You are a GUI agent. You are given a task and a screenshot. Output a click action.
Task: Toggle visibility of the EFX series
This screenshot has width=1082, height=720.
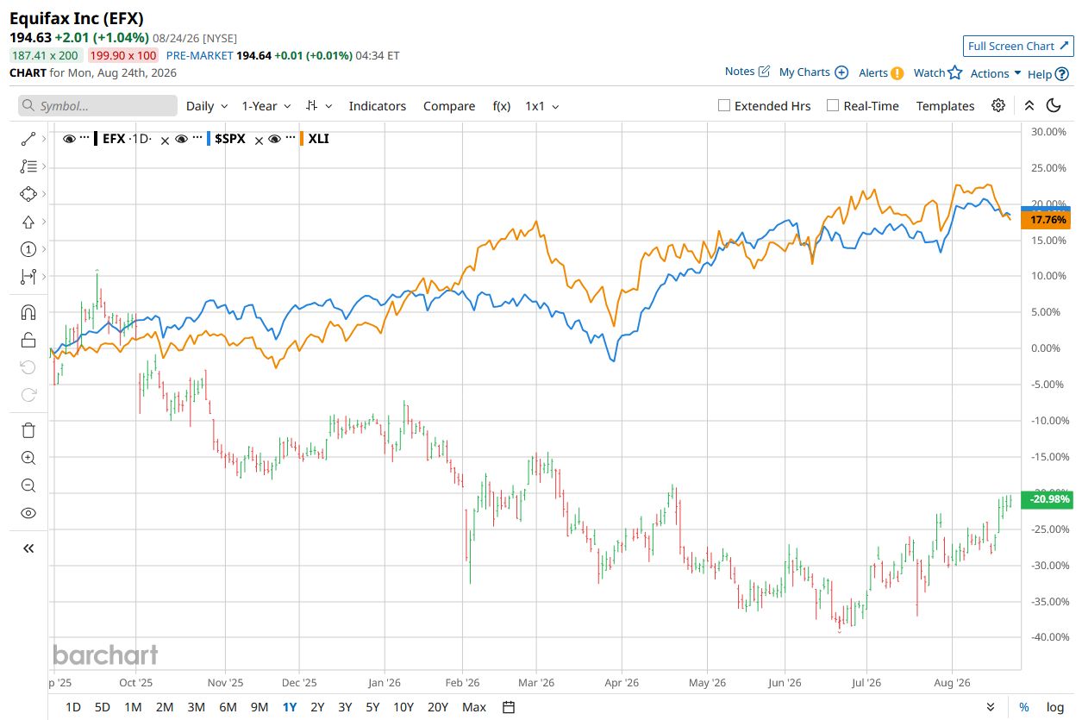pyautogui.click(x=69, y=138)
